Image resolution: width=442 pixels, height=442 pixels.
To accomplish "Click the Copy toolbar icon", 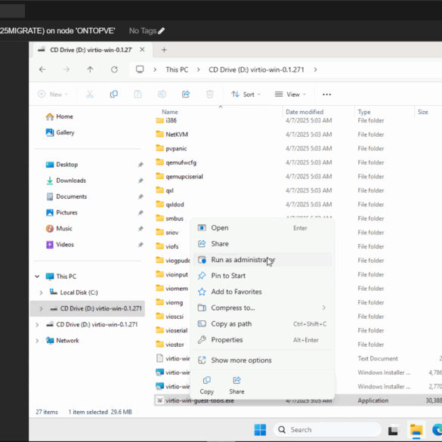I will (113, 94).
